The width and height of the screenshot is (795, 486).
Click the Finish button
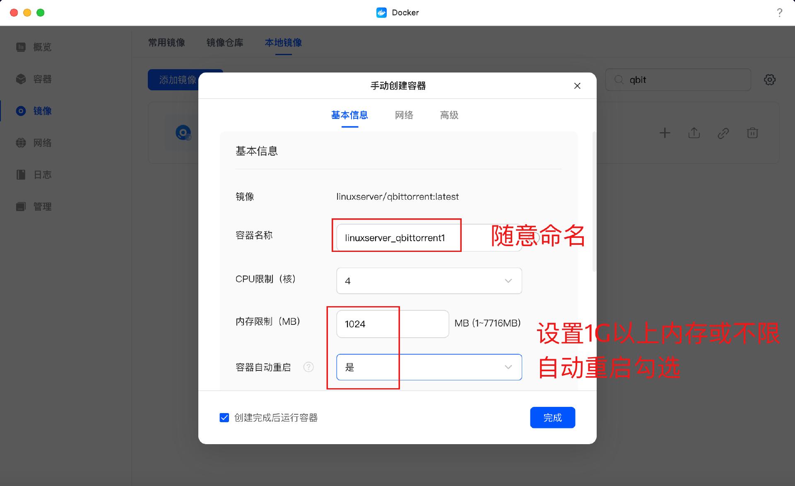click(x=552, y=418)
